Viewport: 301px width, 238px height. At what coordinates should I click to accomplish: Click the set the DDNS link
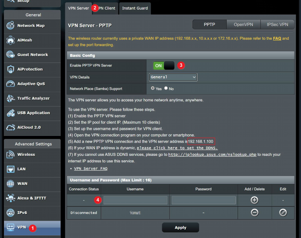pyautogui.click(x=177, y=148)
